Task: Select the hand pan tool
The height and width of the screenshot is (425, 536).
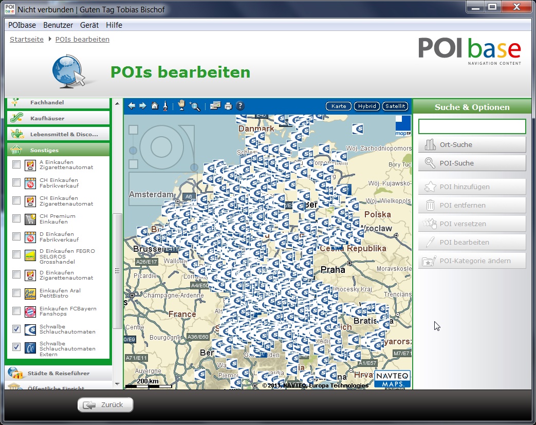Action: point(181,105)
